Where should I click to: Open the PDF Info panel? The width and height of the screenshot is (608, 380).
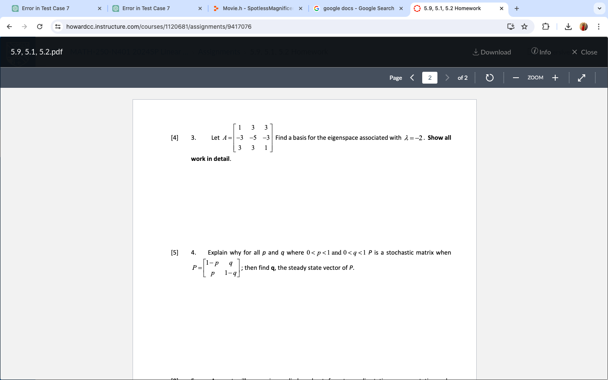coord(541,52)
